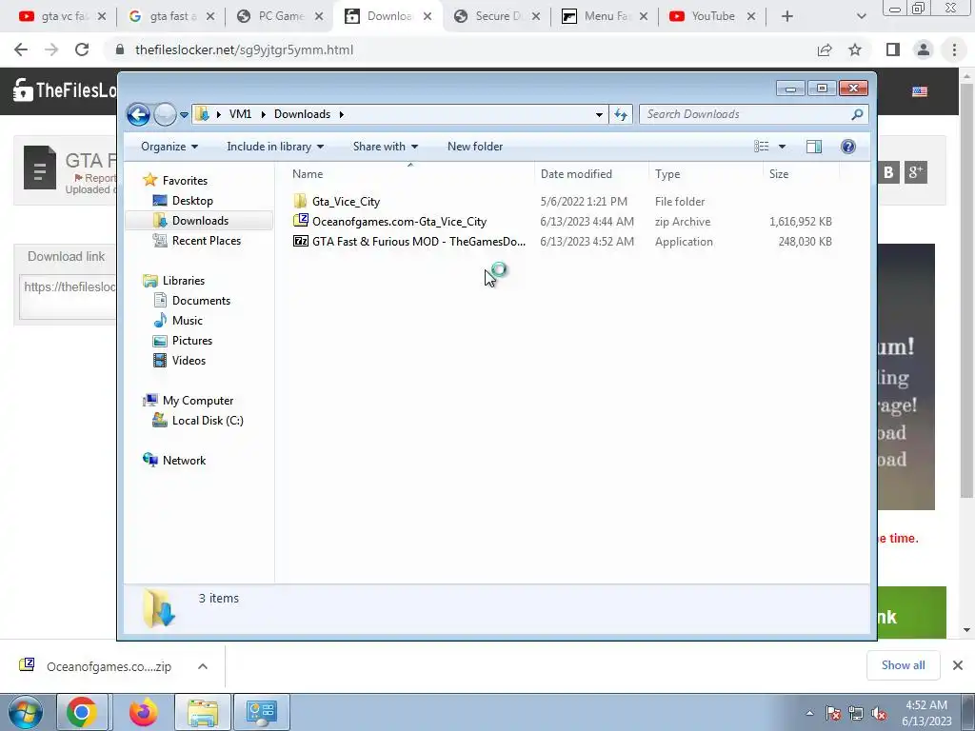Viewport: 975px width, 731px height.
Task: Click the VM1 segment in the address bar
Action: pos(240,114)
